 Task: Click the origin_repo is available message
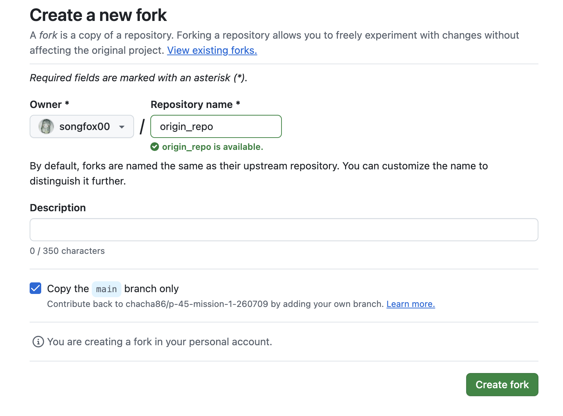point(212,147)
